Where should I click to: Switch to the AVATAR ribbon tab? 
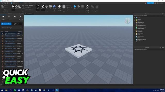coord(31,3)
